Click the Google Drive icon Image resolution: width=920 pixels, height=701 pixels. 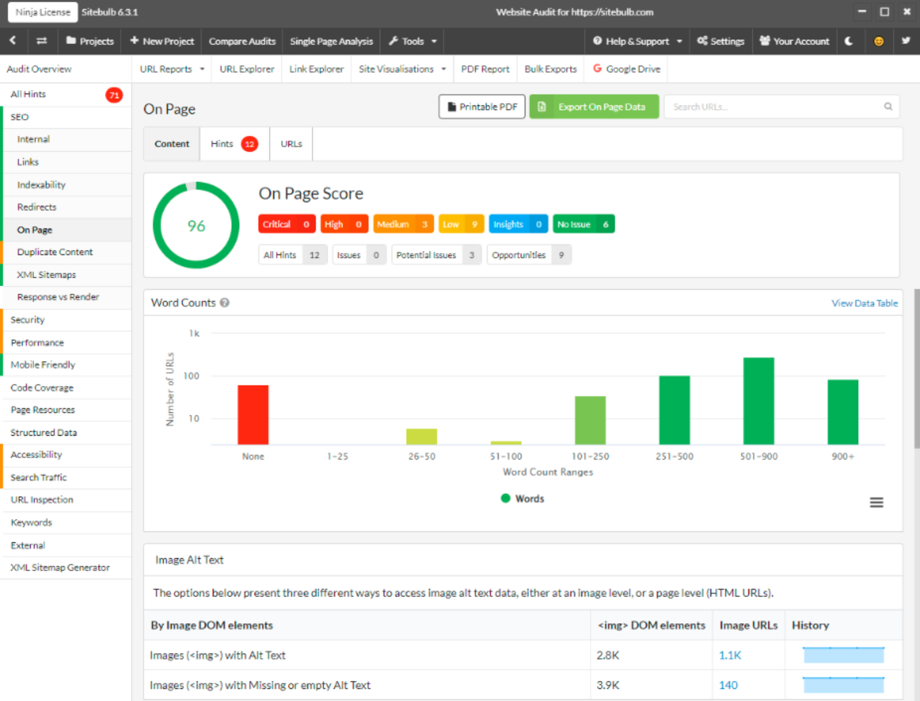[597, 69]
